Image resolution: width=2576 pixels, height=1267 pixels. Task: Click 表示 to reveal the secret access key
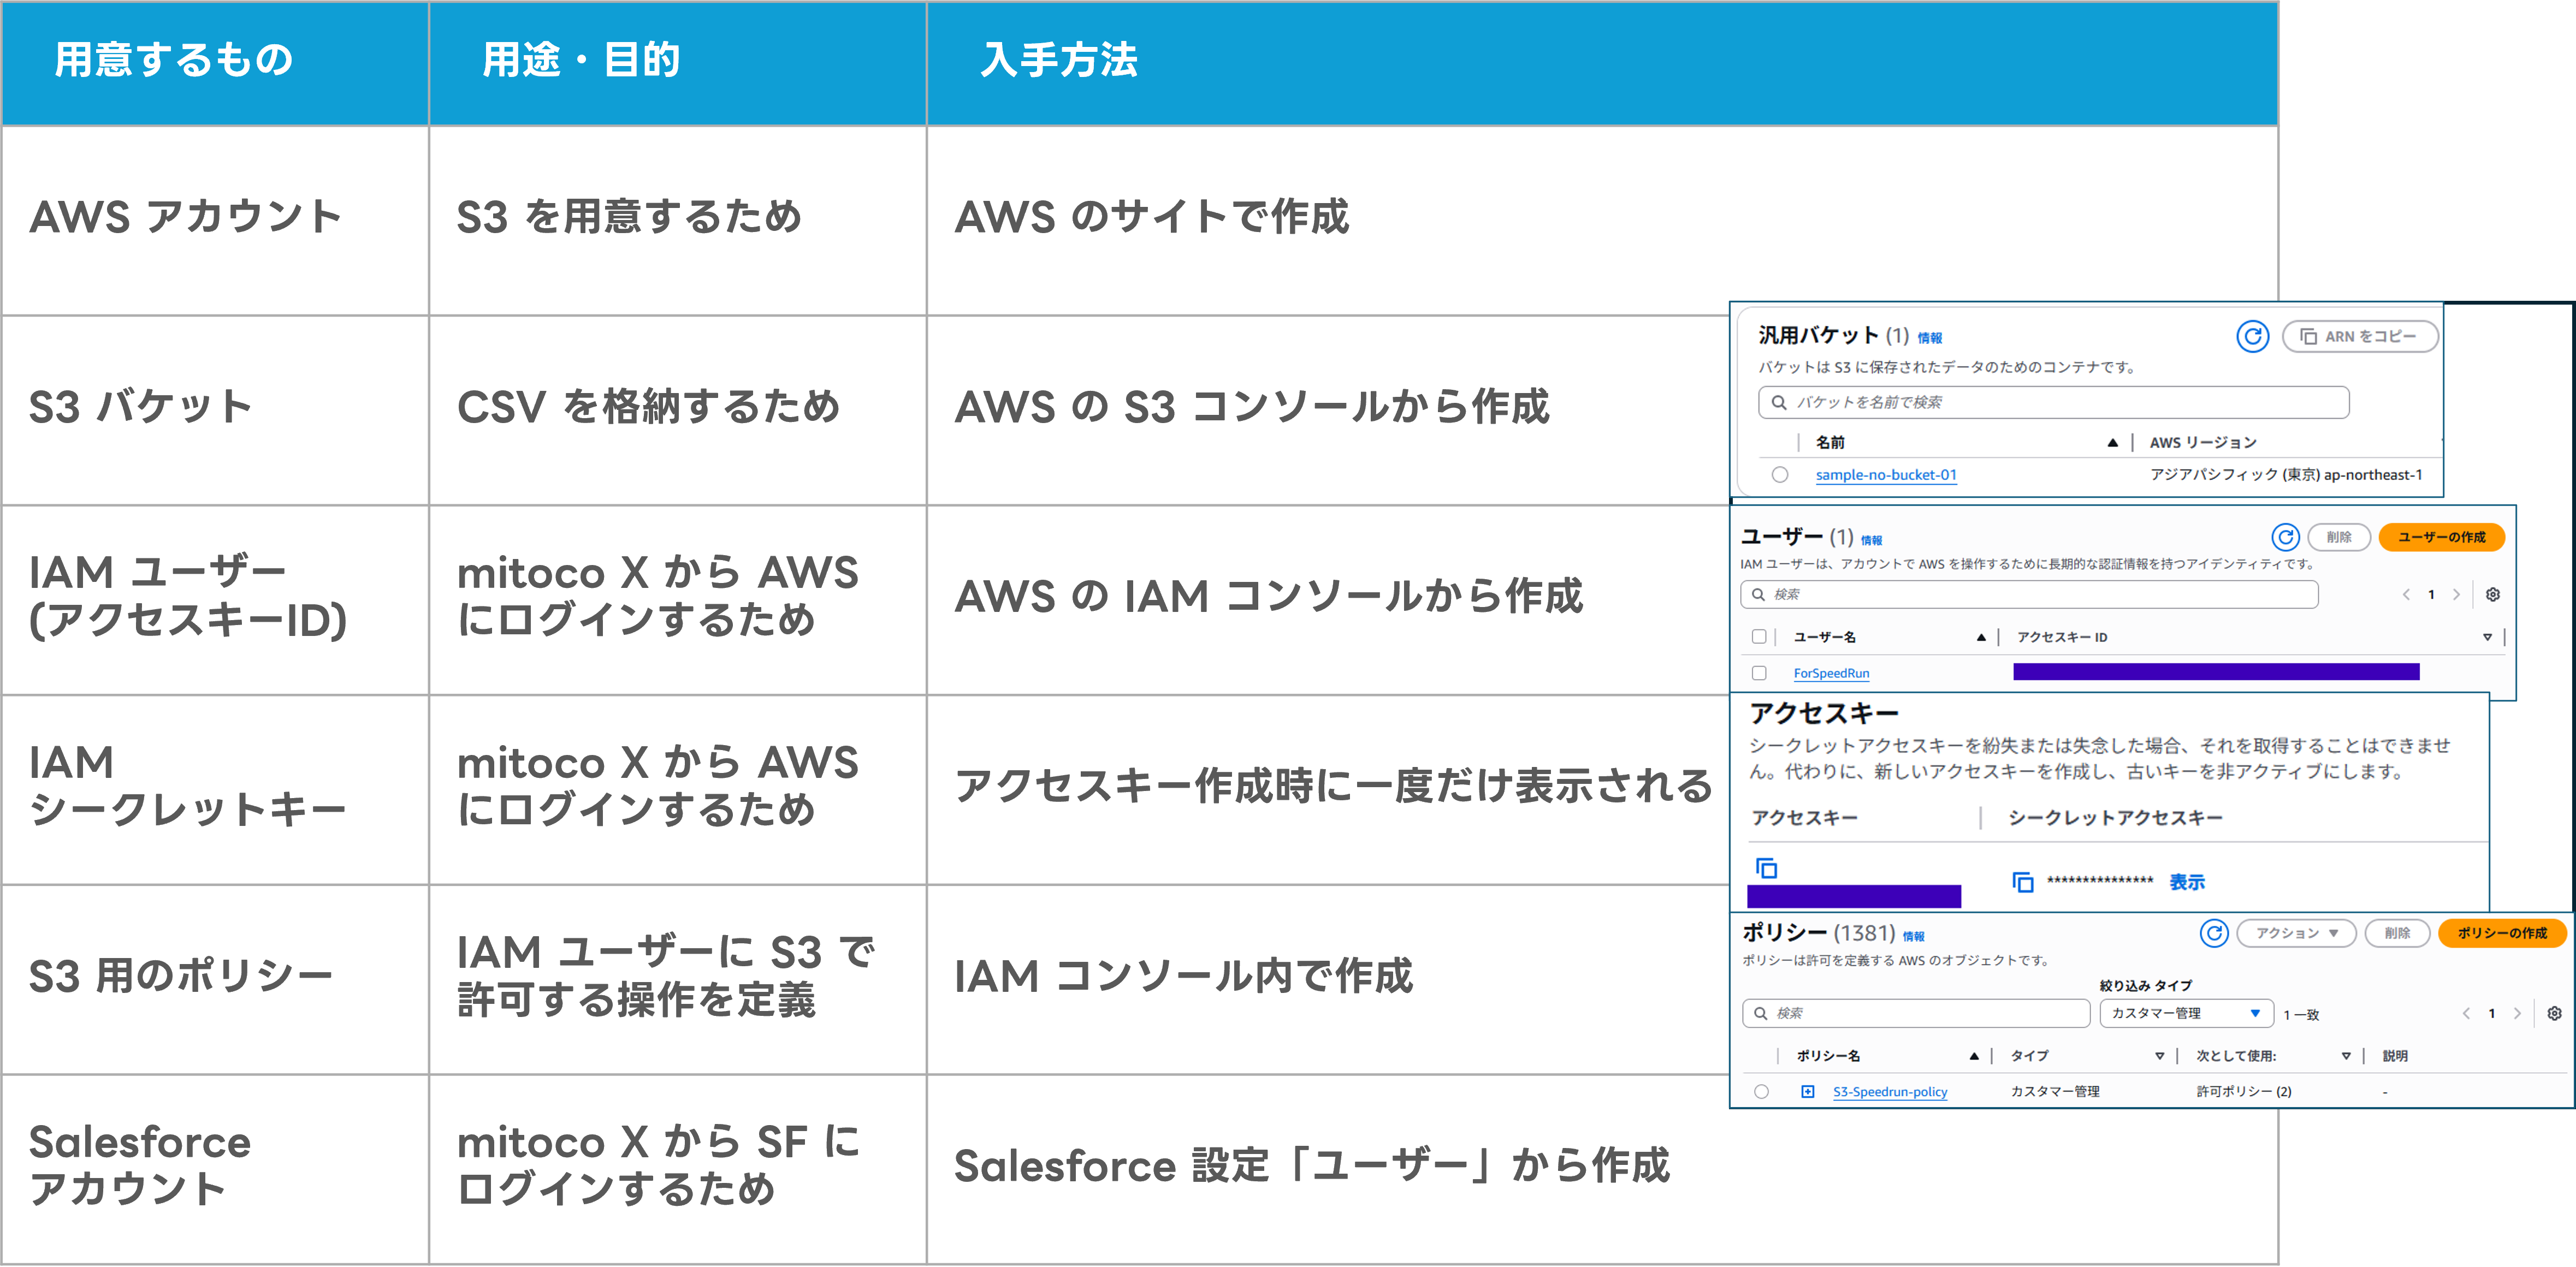tap(2187, 882)
